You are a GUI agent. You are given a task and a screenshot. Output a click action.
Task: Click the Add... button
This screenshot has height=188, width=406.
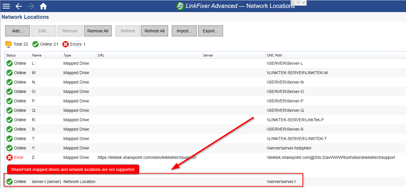(17, 31)
